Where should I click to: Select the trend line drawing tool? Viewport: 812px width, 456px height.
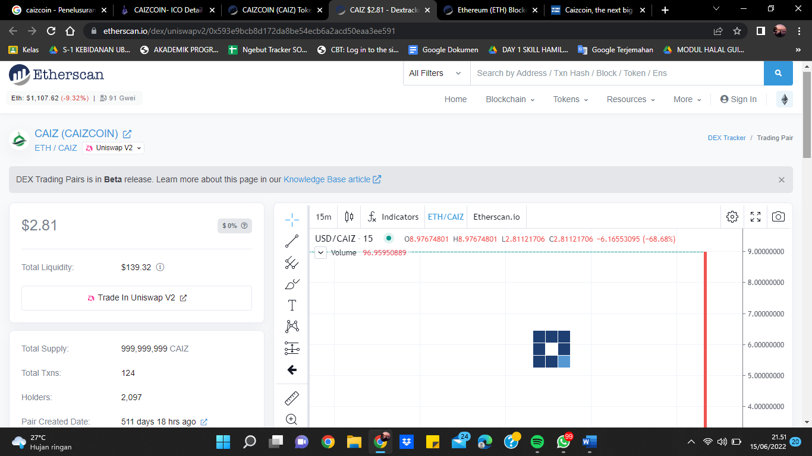tap(292, 241)
